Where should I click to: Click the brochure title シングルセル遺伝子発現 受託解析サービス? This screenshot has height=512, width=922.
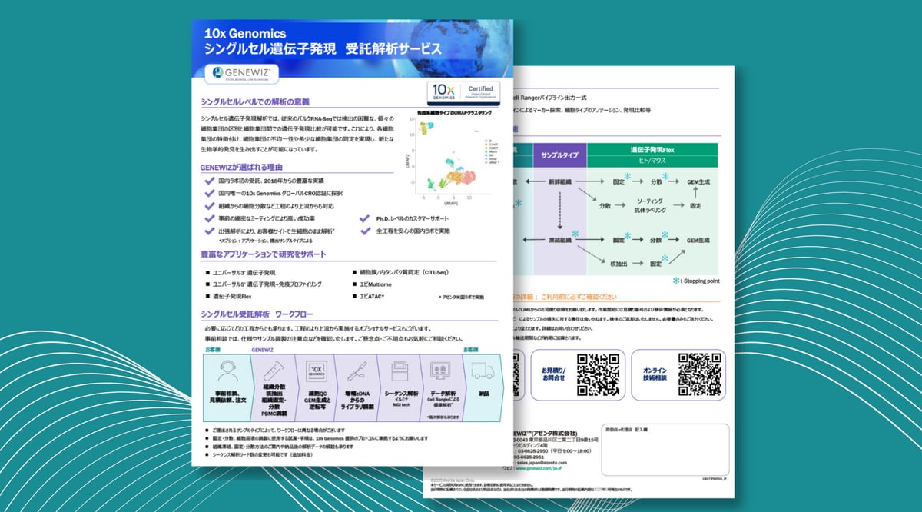coord(323,49)
